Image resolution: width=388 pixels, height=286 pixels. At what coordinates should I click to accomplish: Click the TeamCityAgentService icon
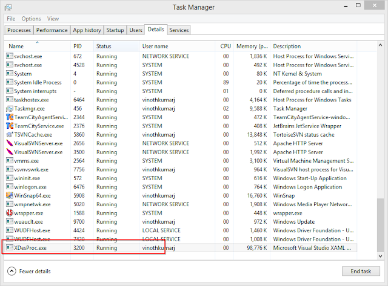pyautogui.click(x=10, y=117)
